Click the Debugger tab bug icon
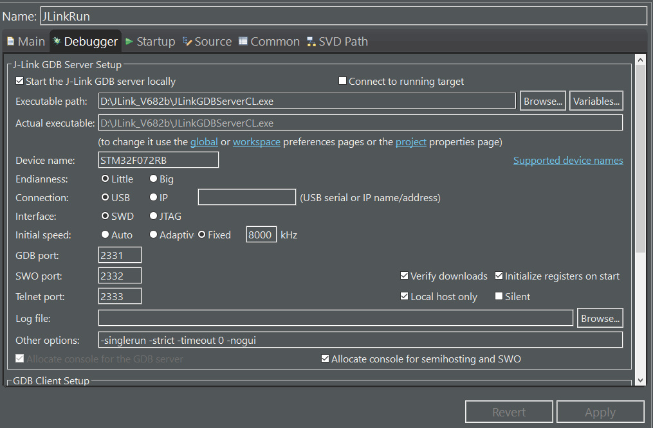The width and height of the screenshot is (653, 428). [x=57, y=41]
